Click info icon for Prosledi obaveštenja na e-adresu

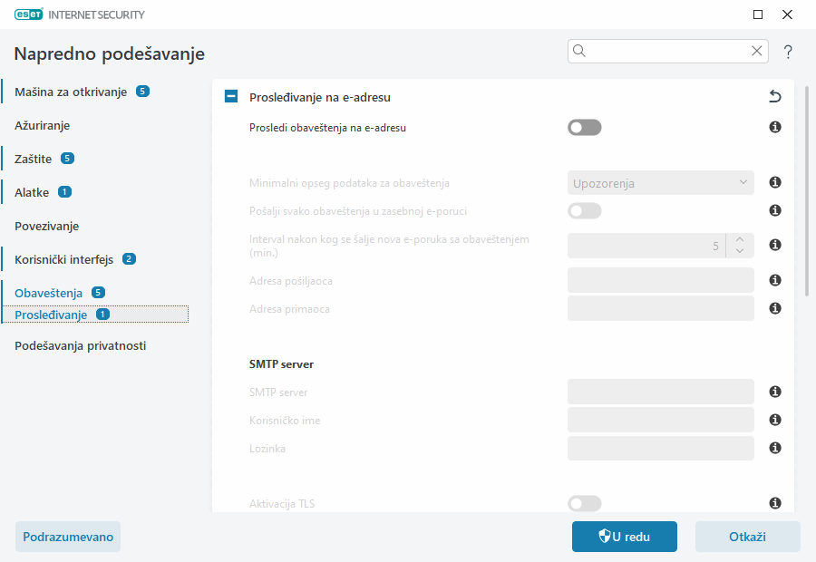pyautogui.click(x=775, y=128)
